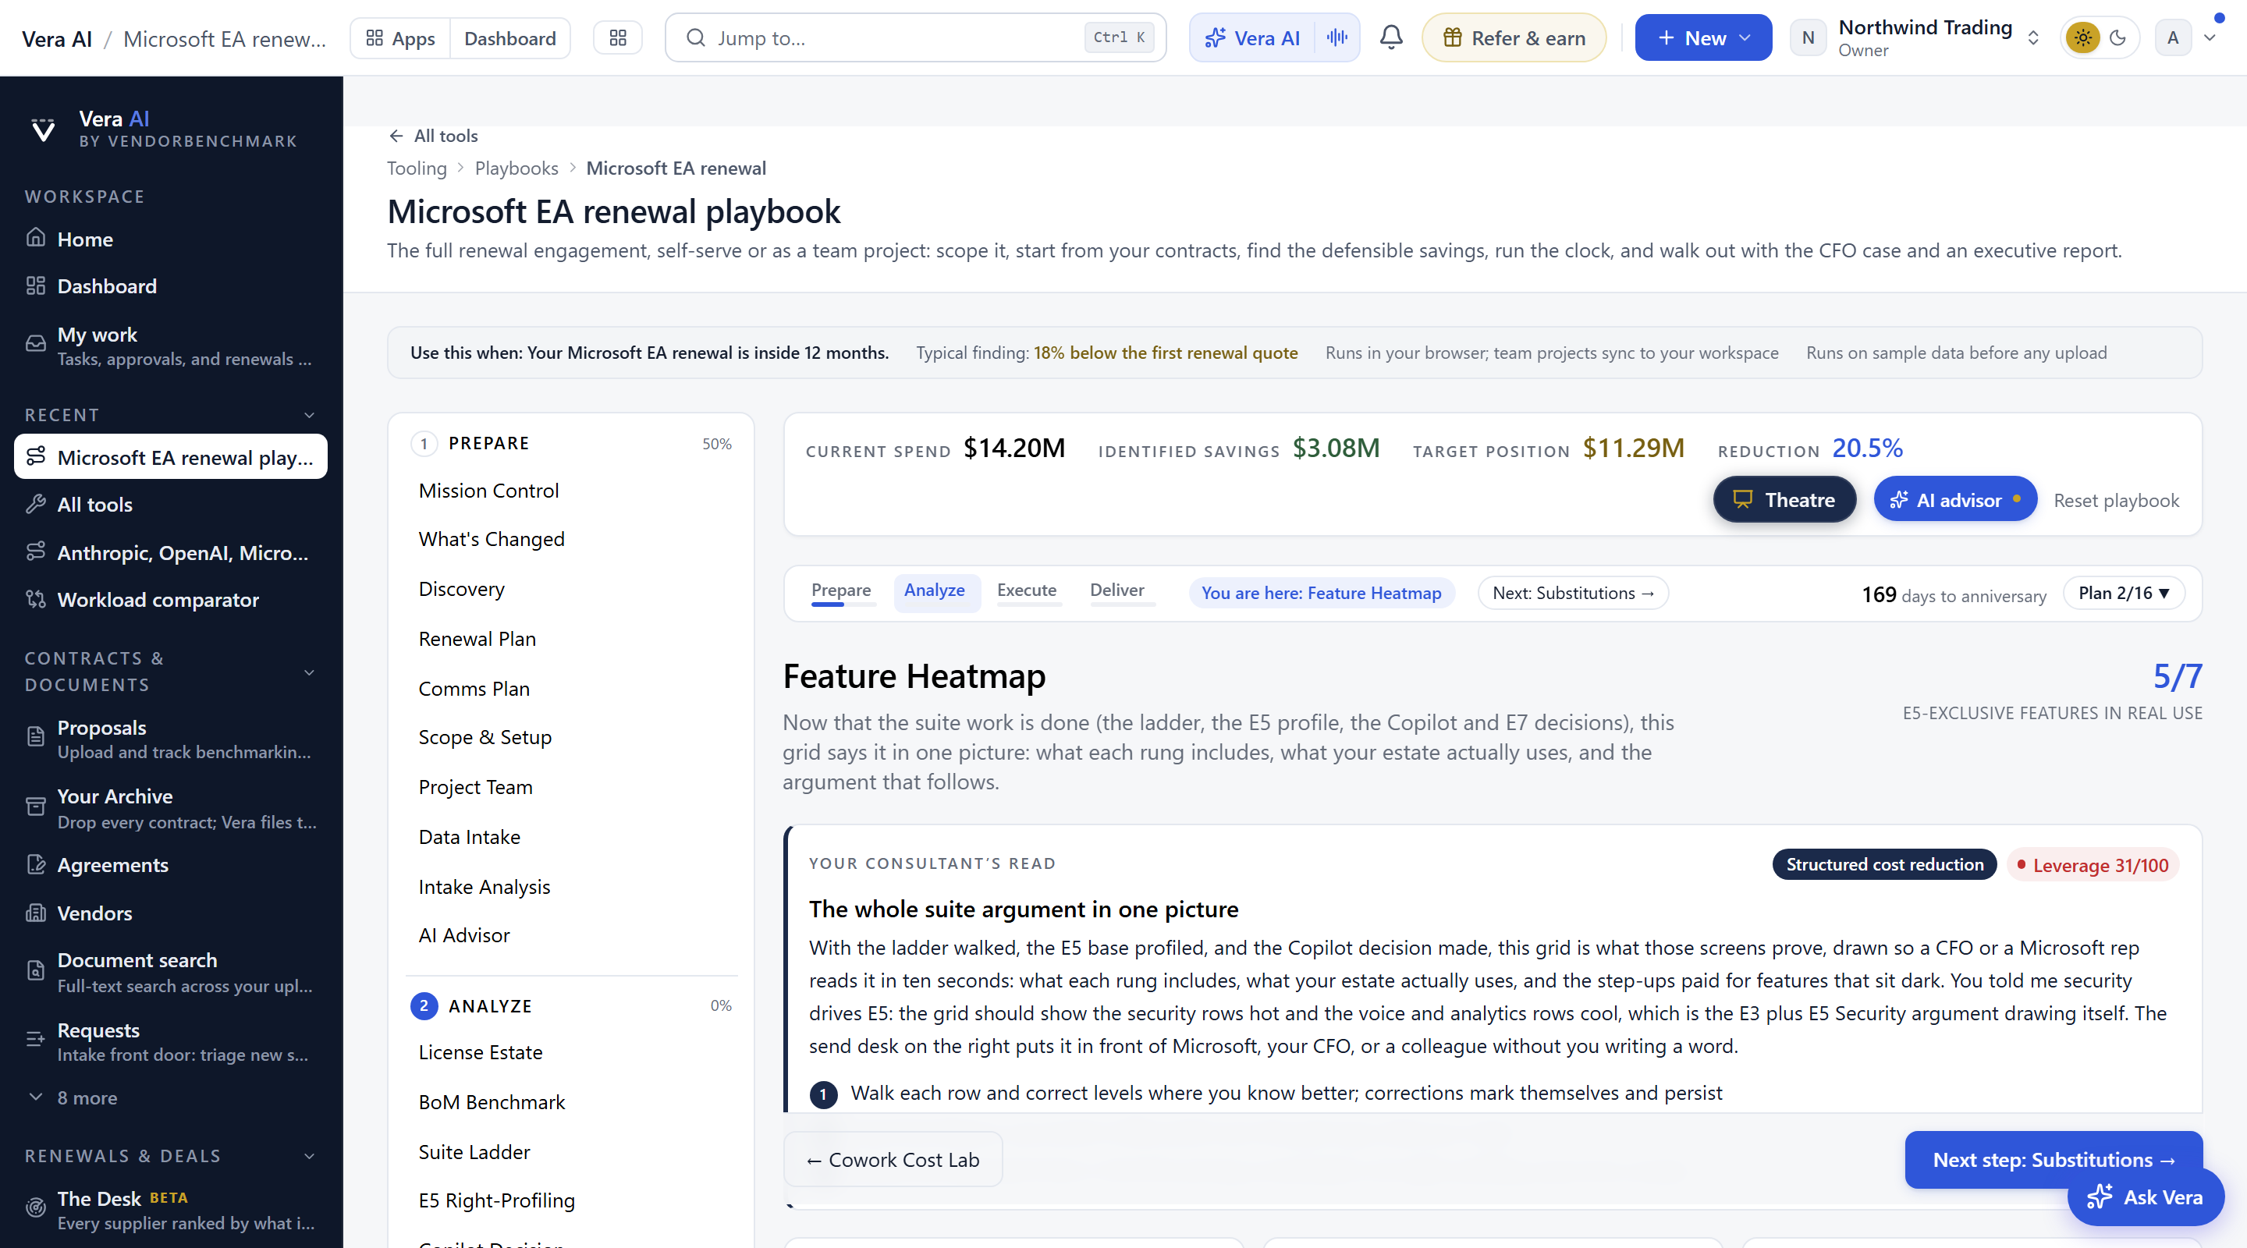The width and height of the screenshot is (2247, 1248).
Task: Select the Analyze step 2 header
Action: point(570,1005)
